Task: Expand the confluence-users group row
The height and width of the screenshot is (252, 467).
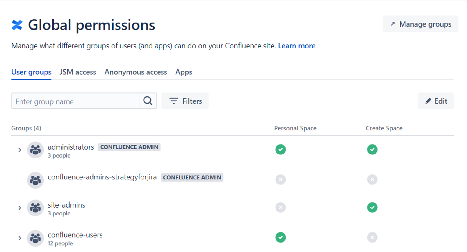Action: click(x=20, y=238)
